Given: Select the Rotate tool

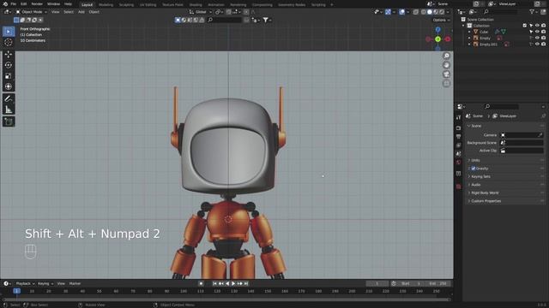Looking at the screenshot, I should coord(9,65).
